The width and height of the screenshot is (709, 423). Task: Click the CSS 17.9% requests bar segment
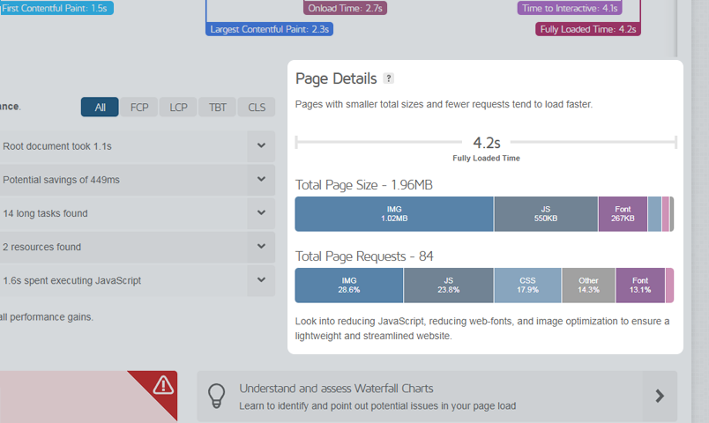point(527,286)
